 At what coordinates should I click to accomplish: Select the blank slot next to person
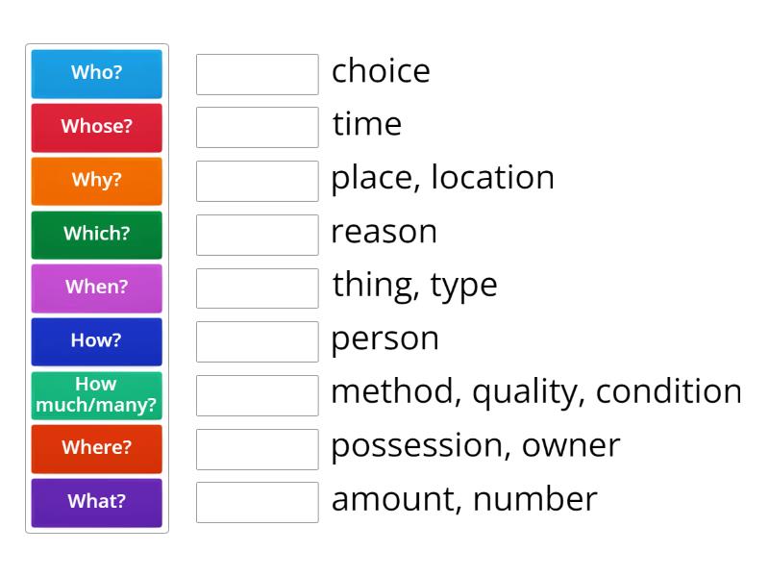pyautogui.click(x=258, y=342)
